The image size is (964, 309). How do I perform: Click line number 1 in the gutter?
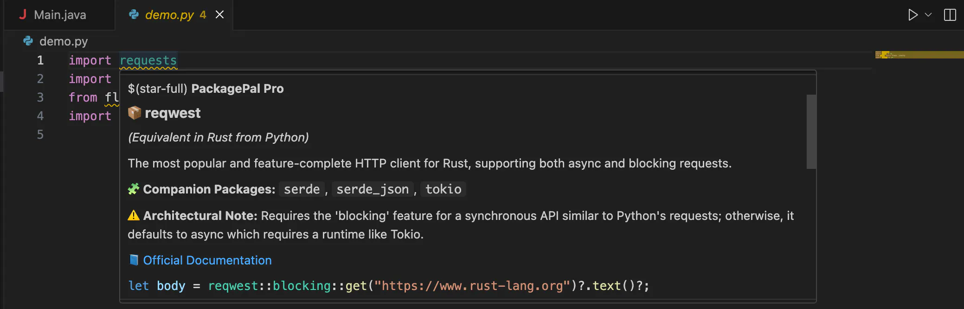[40, 60]
